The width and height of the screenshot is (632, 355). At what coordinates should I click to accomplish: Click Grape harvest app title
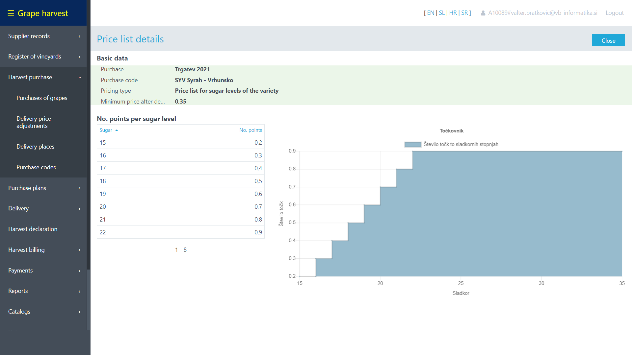pos(43,13)
